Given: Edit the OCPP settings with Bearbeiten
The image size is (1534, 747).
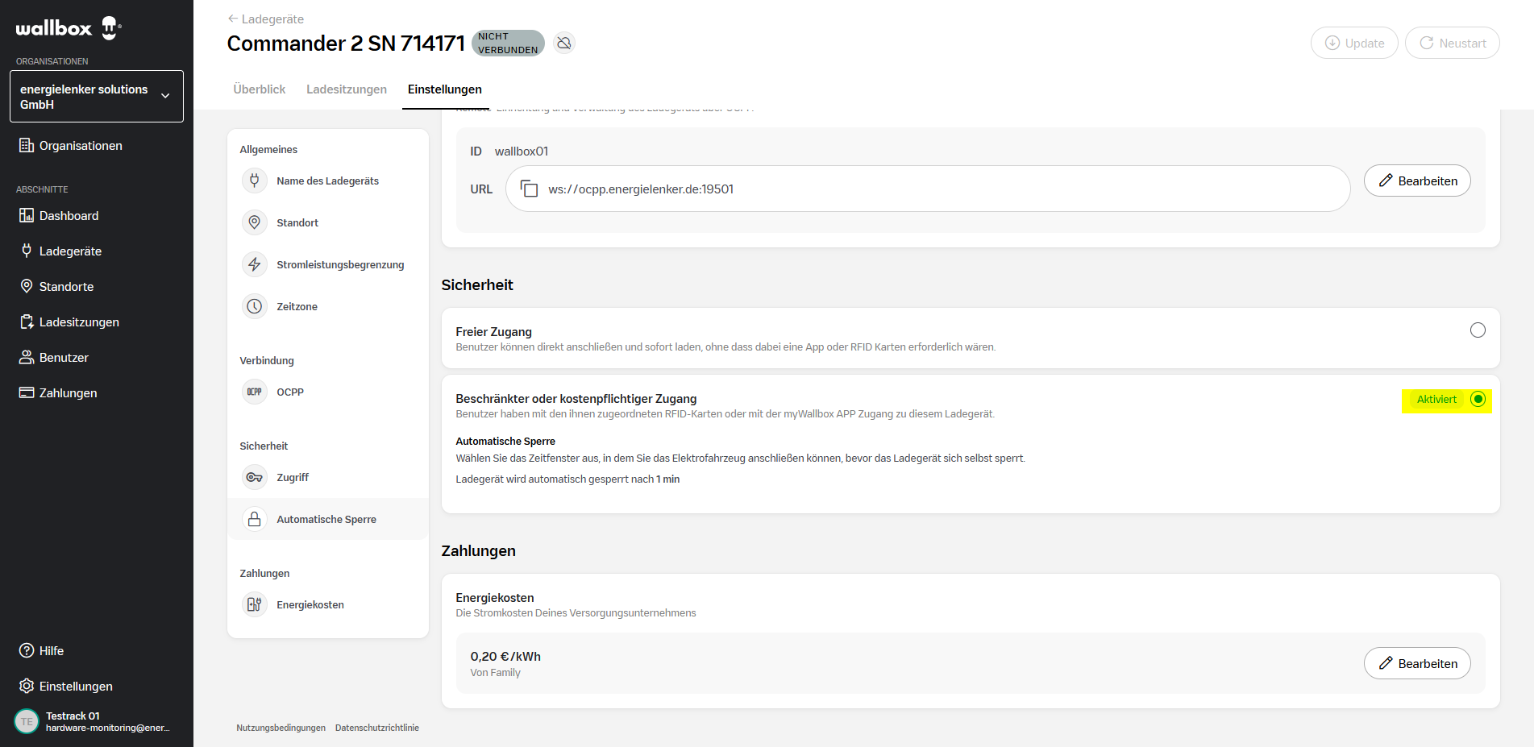Looking at the screenshot, I should (x=1417, y=181).
